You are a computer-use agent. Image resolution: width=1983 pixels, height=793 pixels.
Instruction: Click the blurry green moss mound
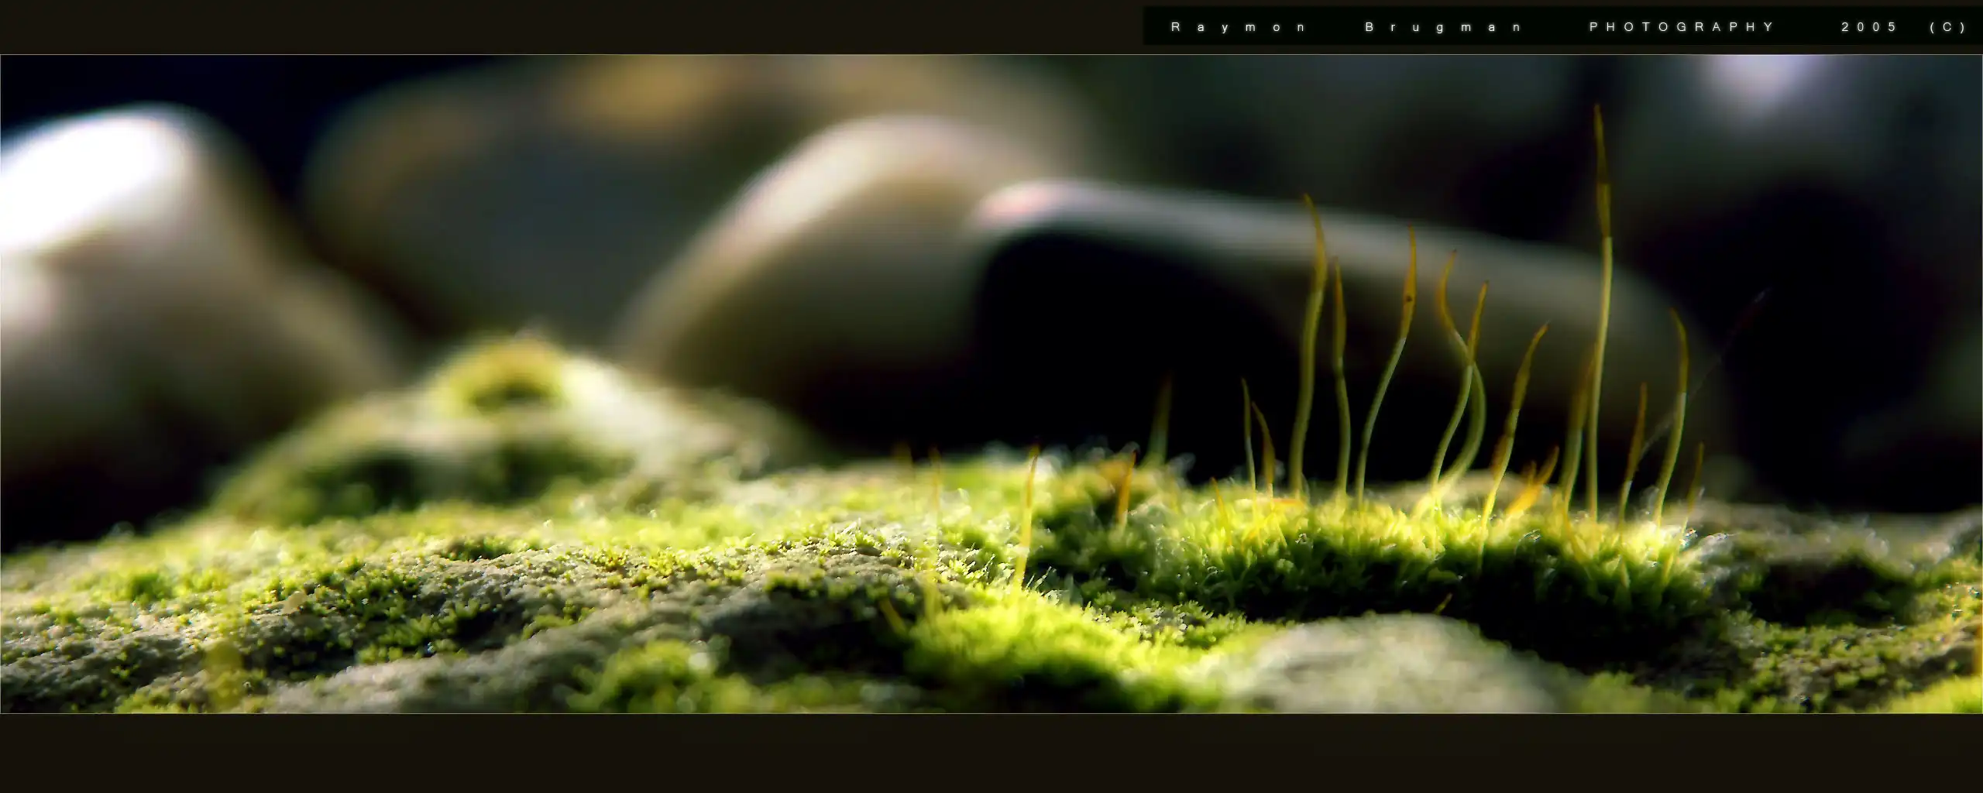coord(496,403)
